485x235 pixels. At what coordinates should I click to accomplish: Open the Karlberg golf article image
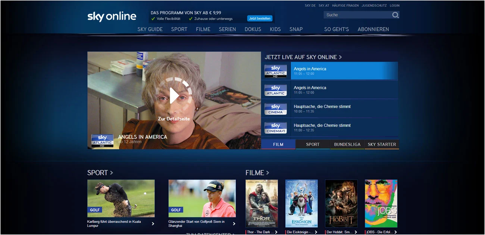click(x=121, y=199)
